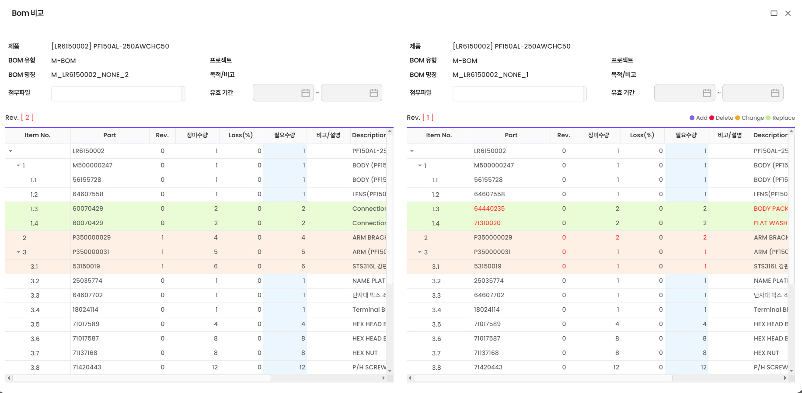Image resolution: width=802 pixels, height=393 pixels.
Task: Collapse root LR6150002 row in Rev. 2 tree
Action: (10, 151)
